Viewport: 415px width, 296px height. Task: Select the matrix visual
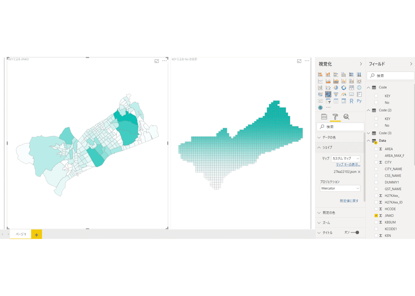(x=344, y=101)
